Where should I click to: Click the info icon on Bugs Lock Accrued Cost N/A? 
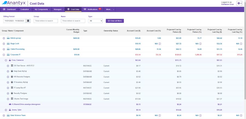point(160,44)
